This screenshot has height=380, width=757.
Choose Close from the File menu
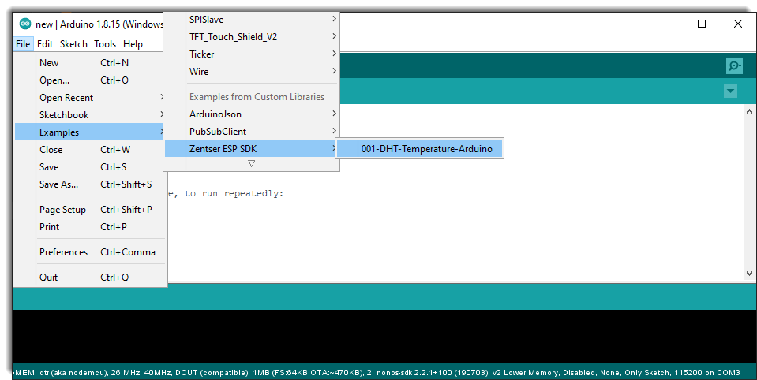pyautogui.click(x=90, y=150)
